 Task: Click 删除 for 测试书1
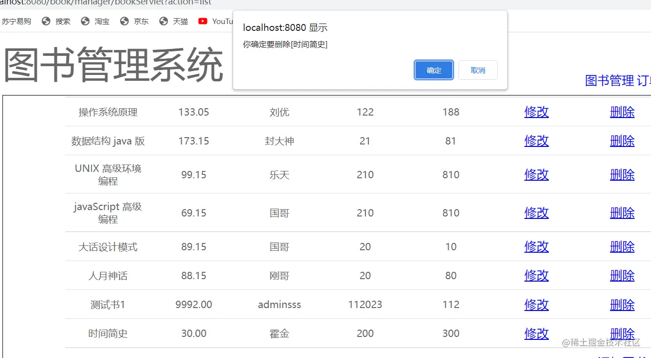pyautogui.click(x=622, y=305)
